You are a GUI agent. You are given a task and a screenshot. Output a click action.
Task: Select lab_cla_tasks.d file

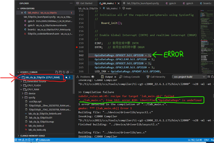click(36, 126)
